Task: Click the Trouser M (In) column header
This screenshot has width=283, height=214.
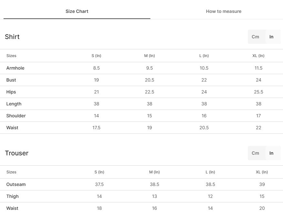Action: tap(154, 172)
